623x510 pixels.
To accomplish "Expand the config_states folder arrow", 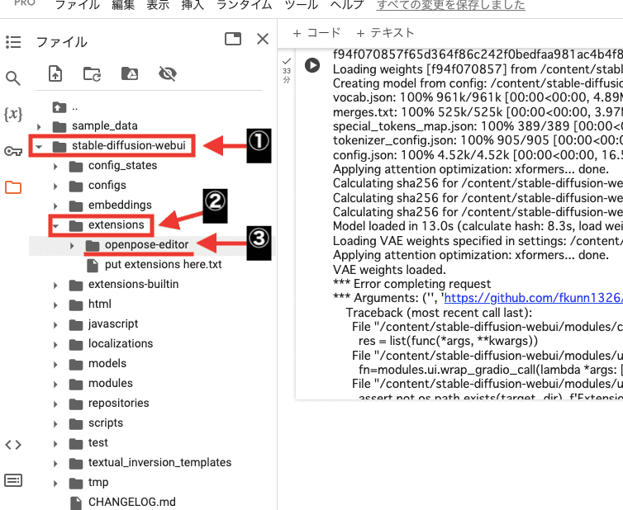I will pos(55,167).
